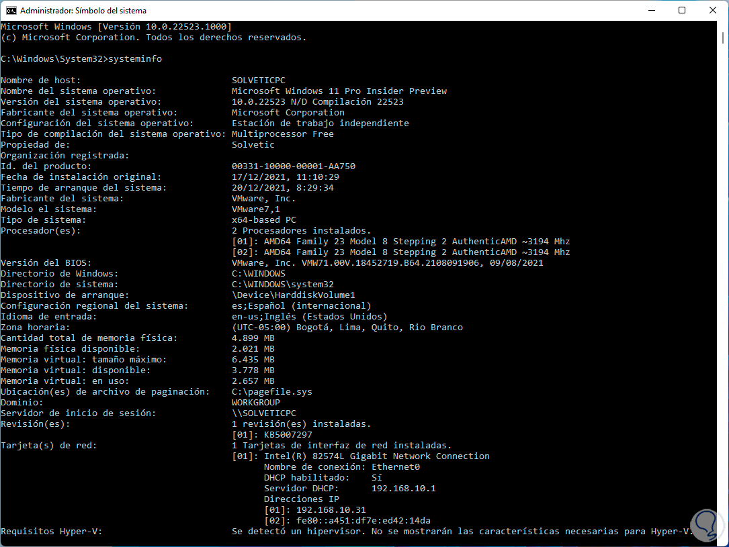
Task: Select host name value 'SOLVETICPC'
Action: click(x=259, y=81)
